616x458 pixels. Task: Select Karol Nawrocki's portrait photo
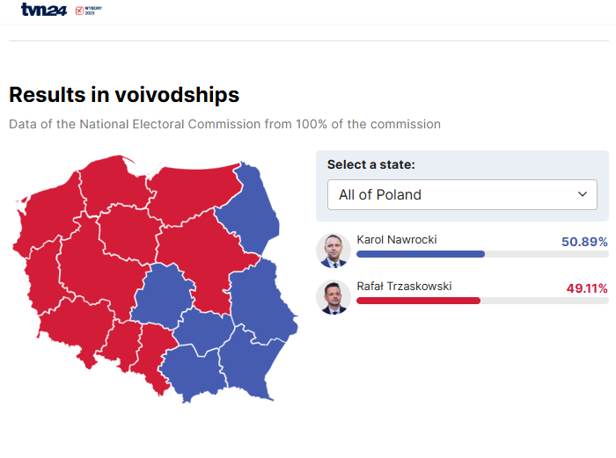(334, 251)
